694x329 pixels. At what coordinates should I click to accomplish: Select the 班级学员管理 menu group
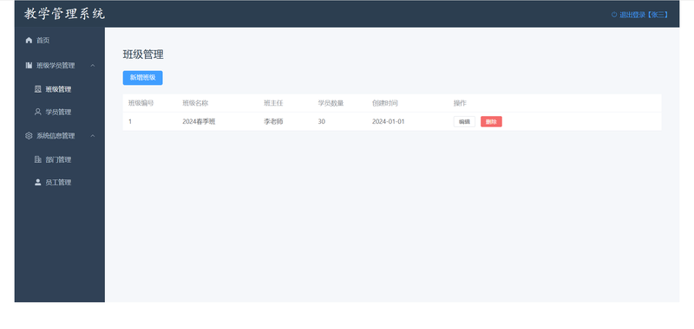click(x=60, y=65)
